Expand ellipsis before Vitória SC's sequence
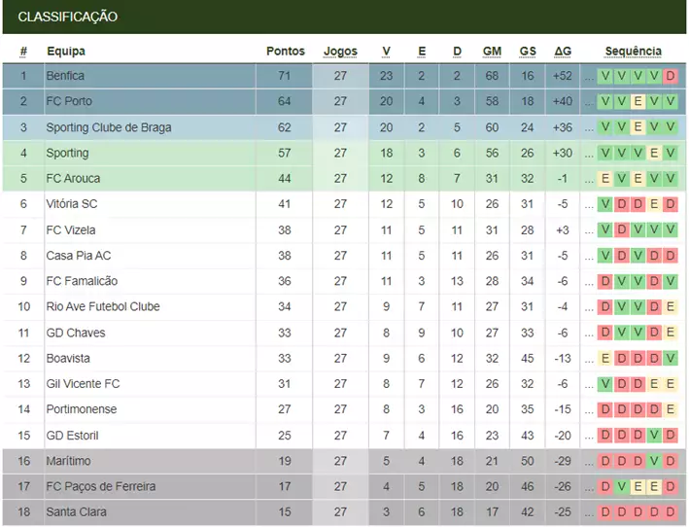Screen dimensions: 689x527 [x=589, y=206]
